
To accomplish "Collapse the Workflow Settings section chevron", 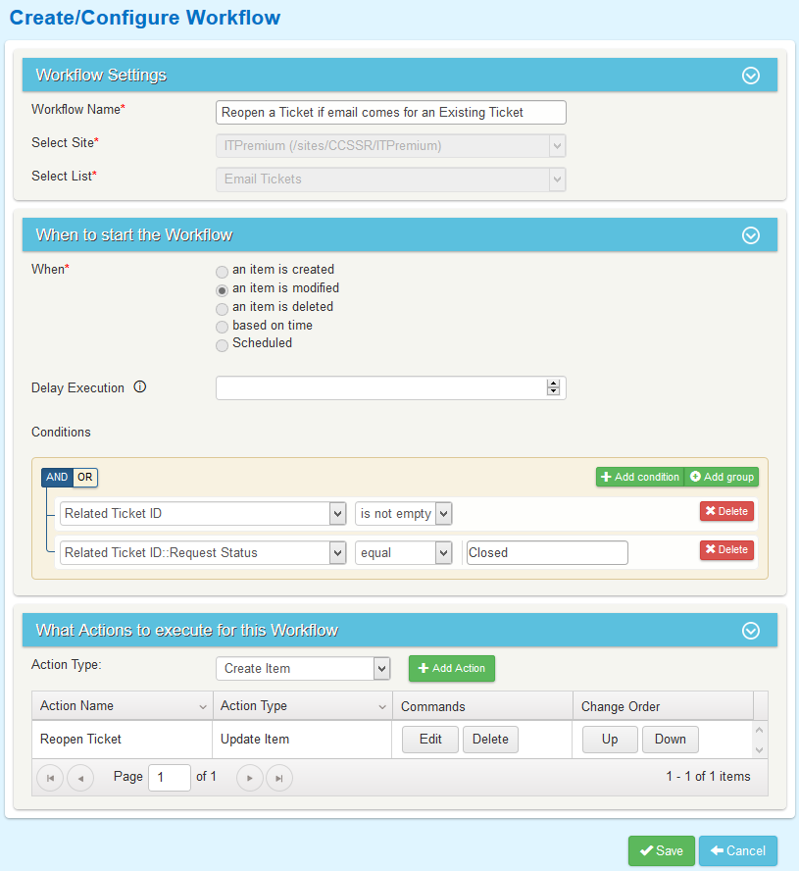I will (x=751, y=76).
